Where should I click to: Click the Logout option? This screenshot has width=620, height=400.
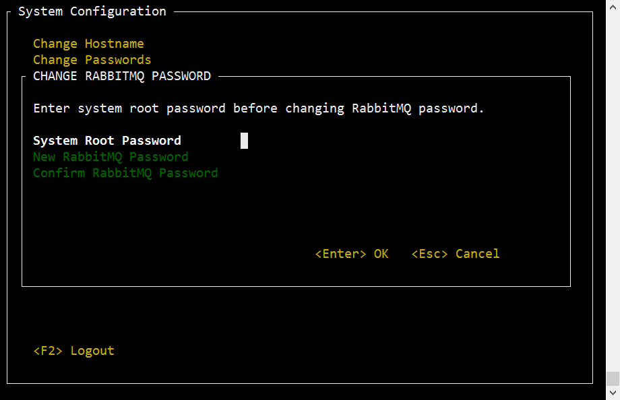(x=92, y=351)
